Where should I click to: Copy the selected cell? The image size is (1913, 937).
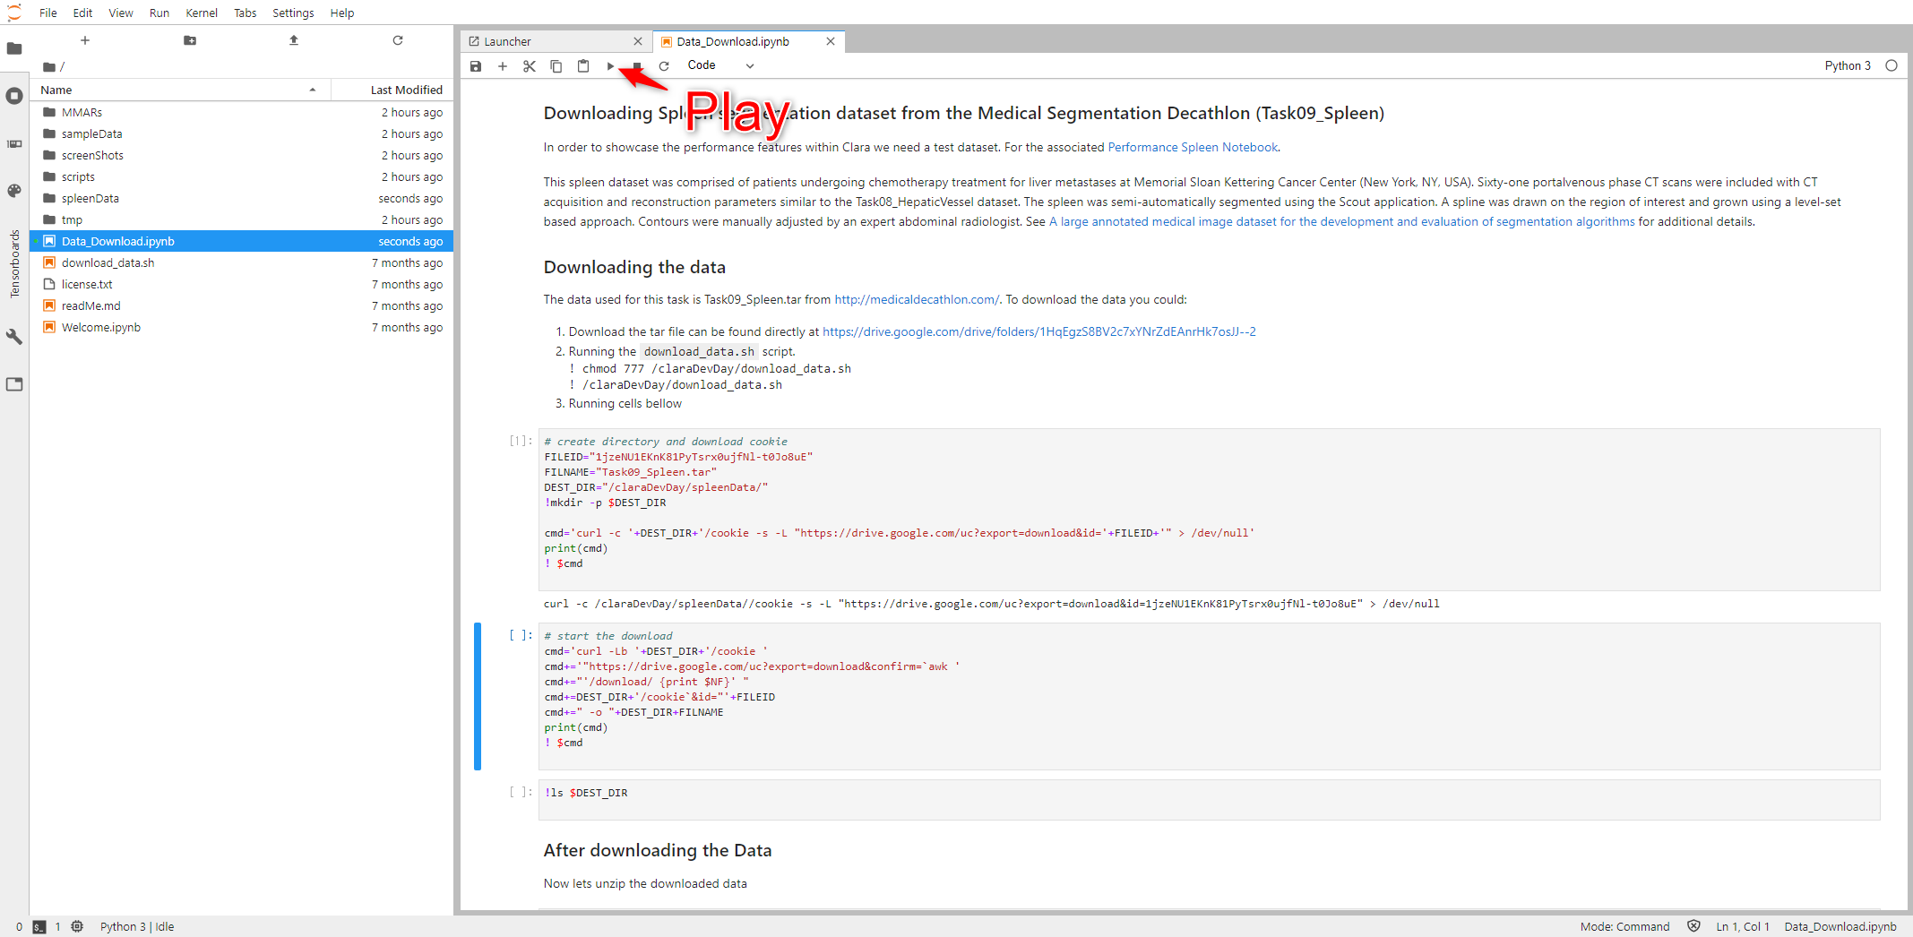556,66
